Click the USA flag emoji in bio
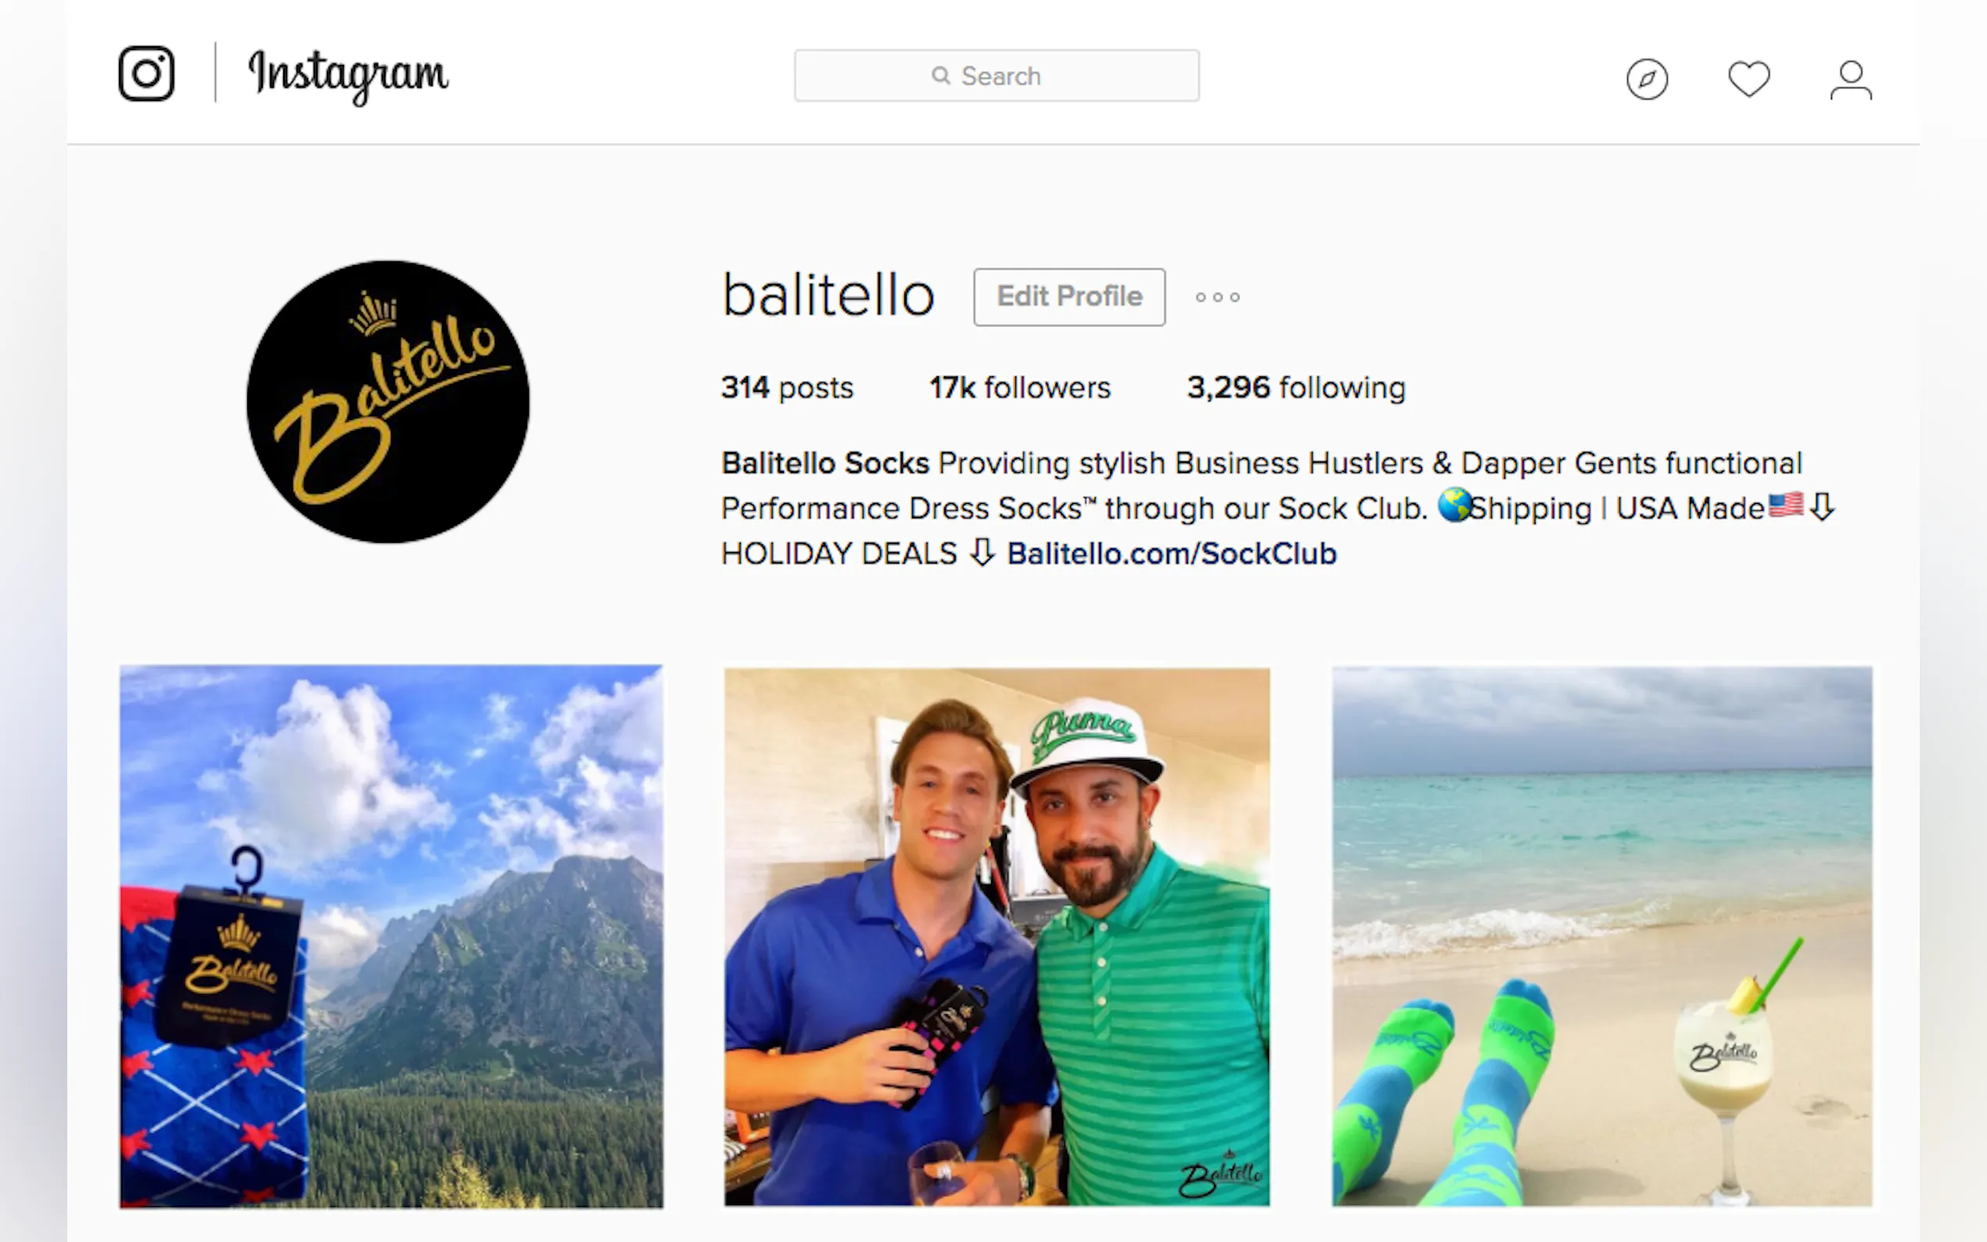Viewport: 1987px width, 1242px height. [x=1785, y=504]
